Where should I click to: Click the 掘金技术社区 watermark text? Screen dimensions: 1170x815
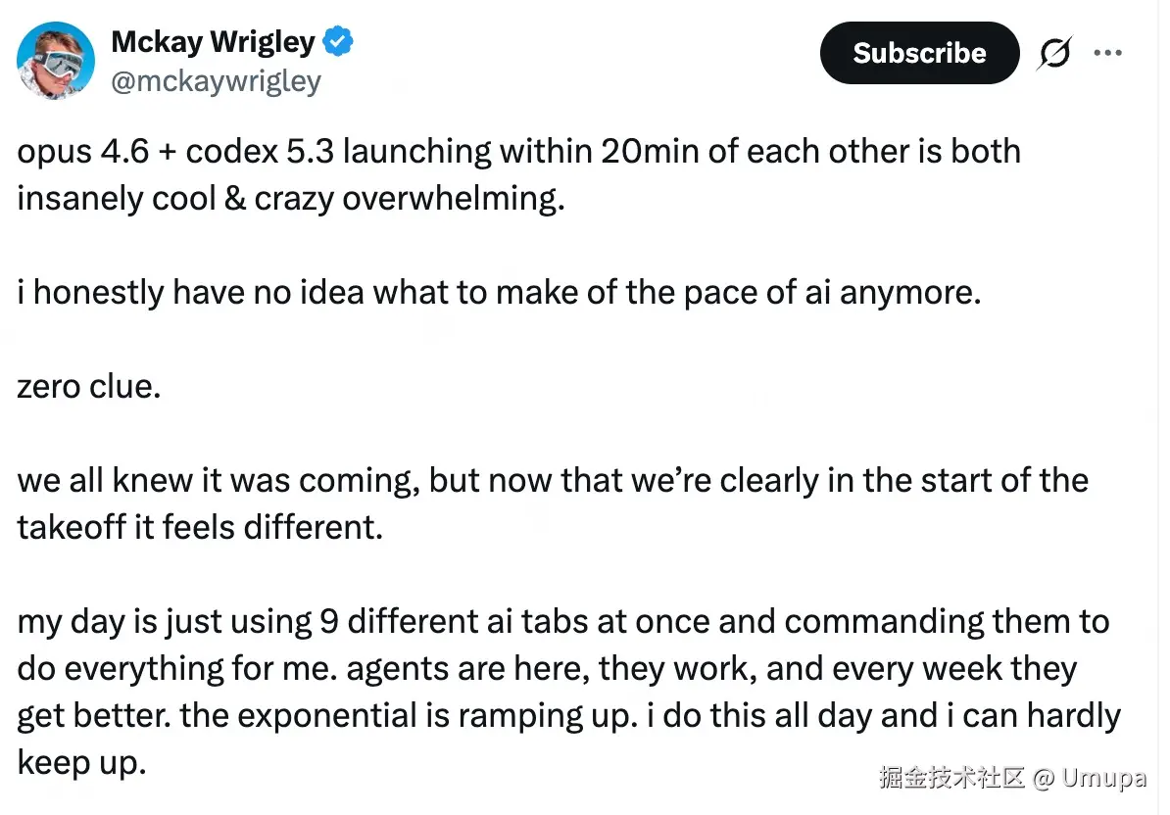(951, 779)
